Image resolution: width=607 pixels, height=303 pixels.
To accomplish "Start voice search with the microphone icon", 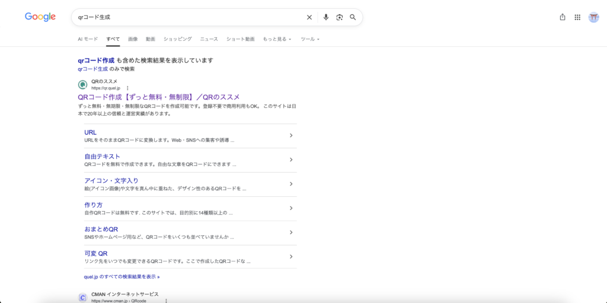I will pyautogui.click(x=326, y=17).
